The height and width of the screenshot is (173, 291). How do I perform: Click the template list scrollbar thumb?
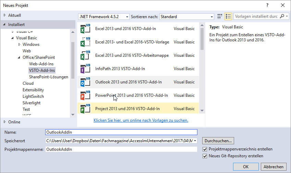pyautogui.click(x=202, y=39)
